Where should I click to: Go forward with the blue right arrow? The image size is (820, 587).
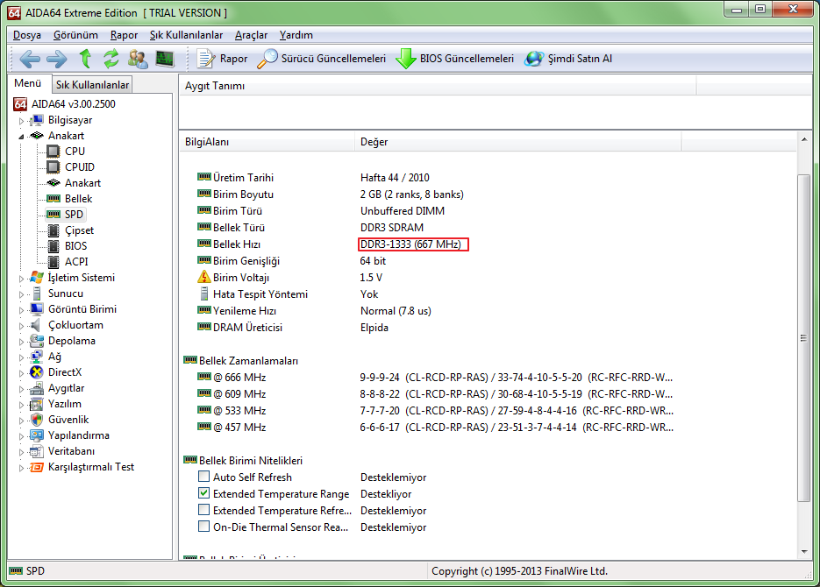tap(56, 59)
